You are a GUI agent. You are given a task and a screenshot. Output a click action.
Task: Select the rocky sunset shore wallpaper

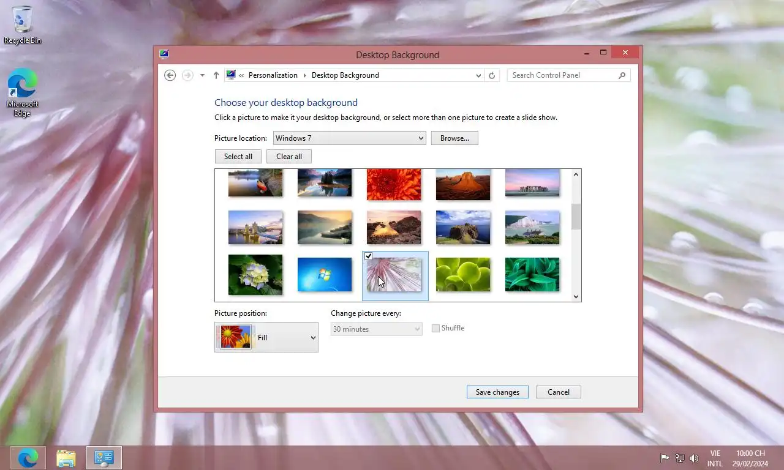pos(394,227)
